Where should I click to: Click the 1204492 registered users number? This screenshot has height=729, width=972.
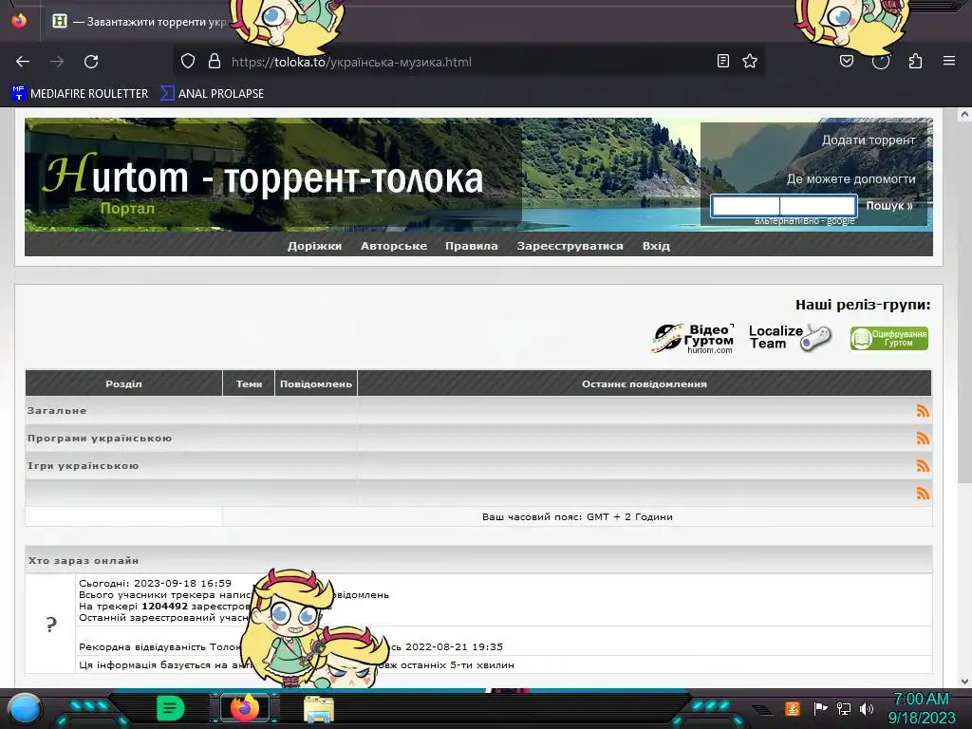click(x=165, y=607)
